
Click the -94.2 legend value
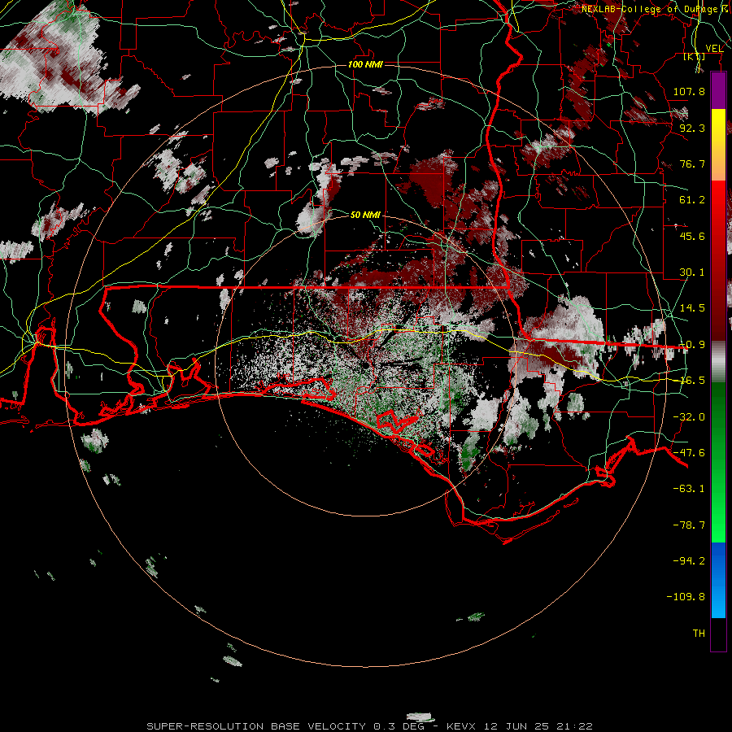pyautogui.click(x=689, y=560)
